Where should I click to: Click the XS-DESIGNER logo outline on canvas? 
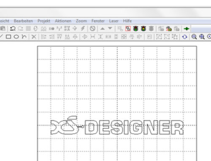(x=117, y=125)
